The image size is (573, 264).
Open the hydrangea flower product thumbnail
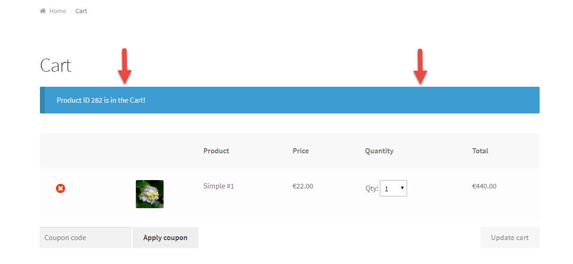click(149, 194)
